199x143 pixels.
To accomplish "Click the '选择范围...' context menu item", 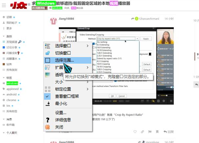I will pos(64,60).
